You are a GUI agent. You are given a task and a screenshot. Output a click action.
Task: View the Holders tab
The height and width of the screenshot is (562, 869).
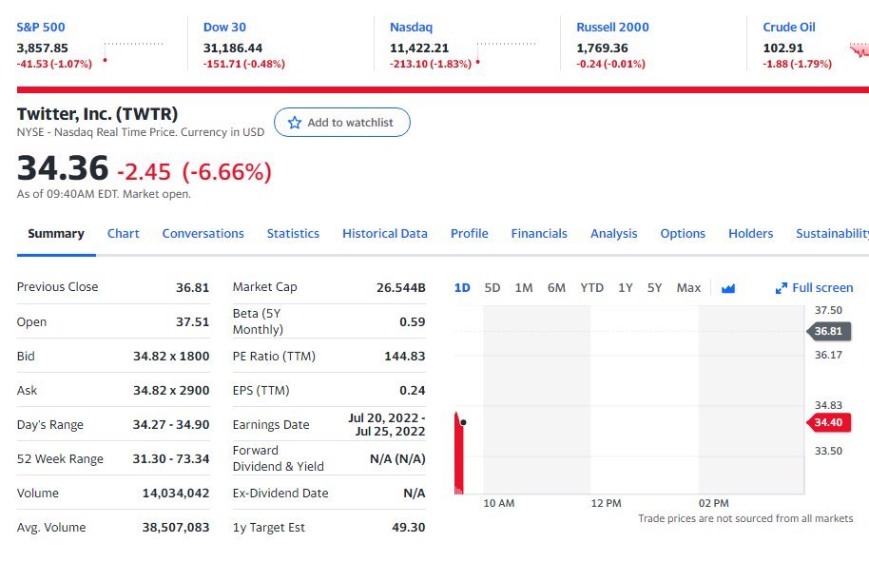coord(750,234)
